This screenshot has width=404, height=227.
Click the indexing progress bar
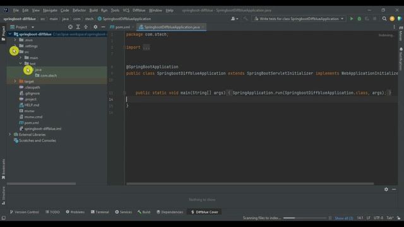305,218
